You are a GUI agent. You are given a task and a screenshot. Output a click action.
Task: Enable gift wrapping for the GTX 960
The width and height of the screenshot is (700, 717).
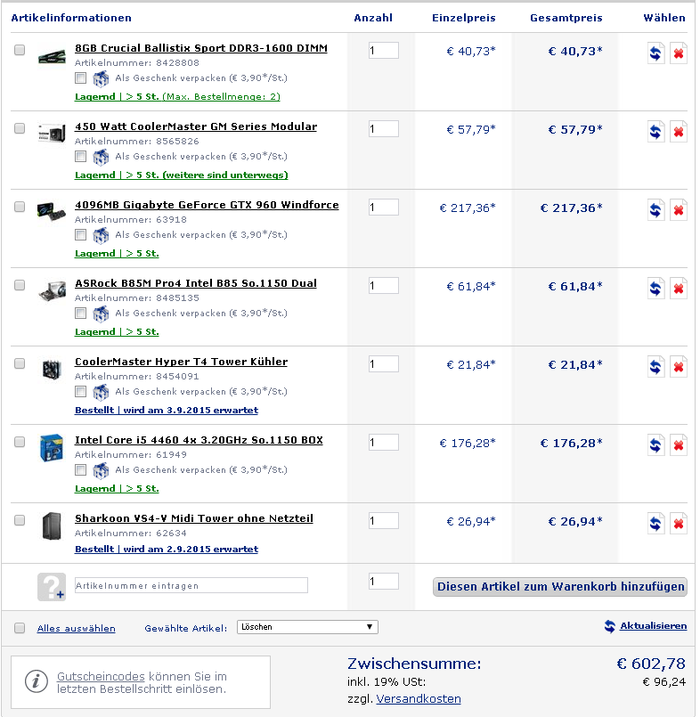80,234
